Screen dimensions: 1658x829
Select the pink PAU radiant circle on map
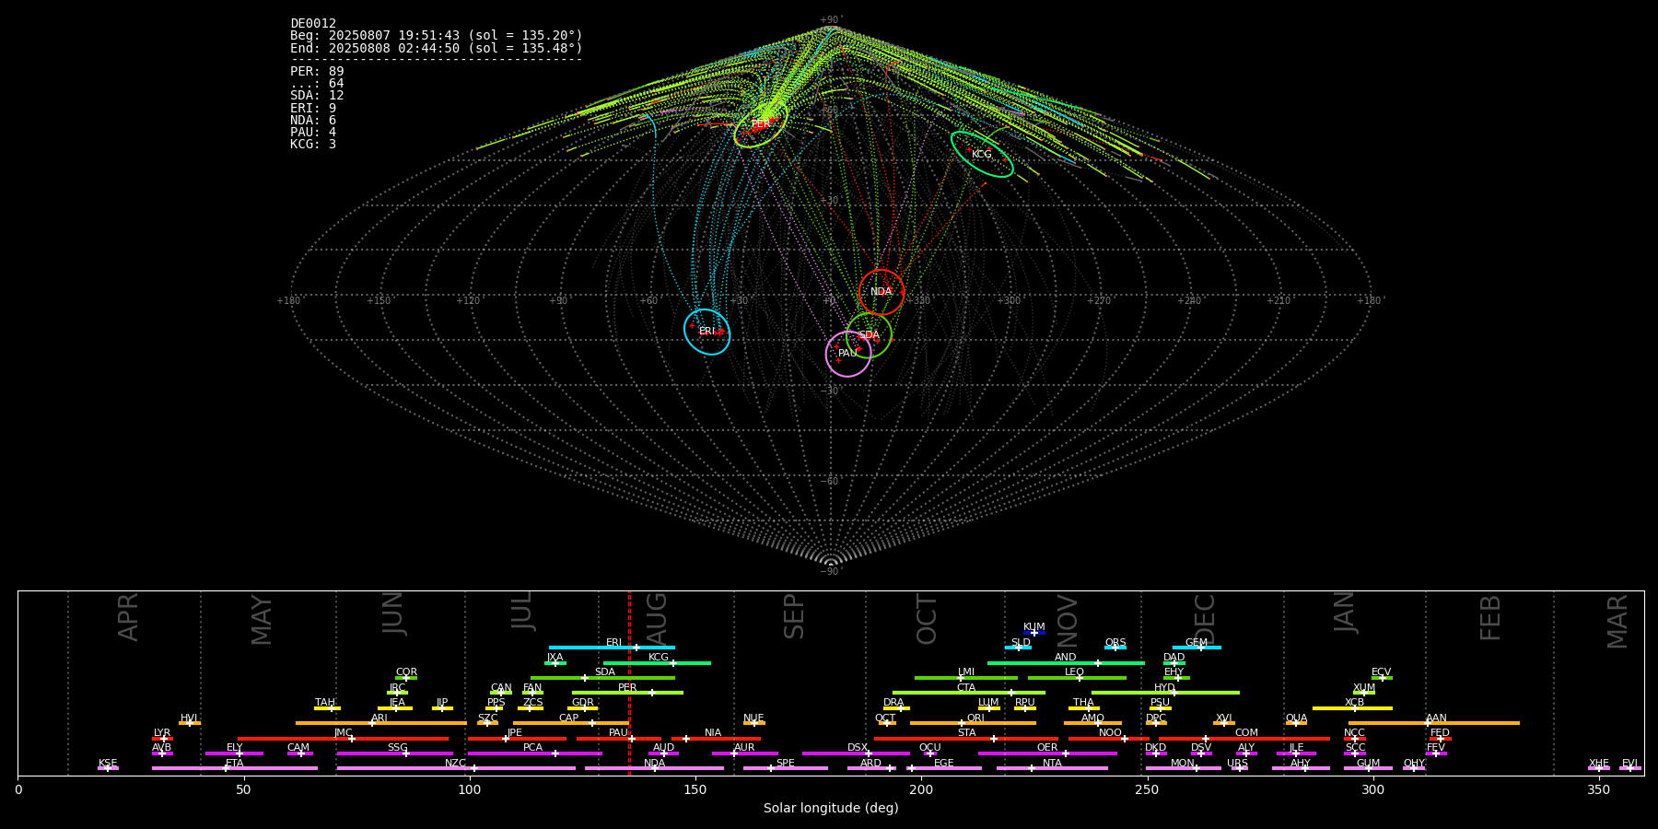point(848,354)
